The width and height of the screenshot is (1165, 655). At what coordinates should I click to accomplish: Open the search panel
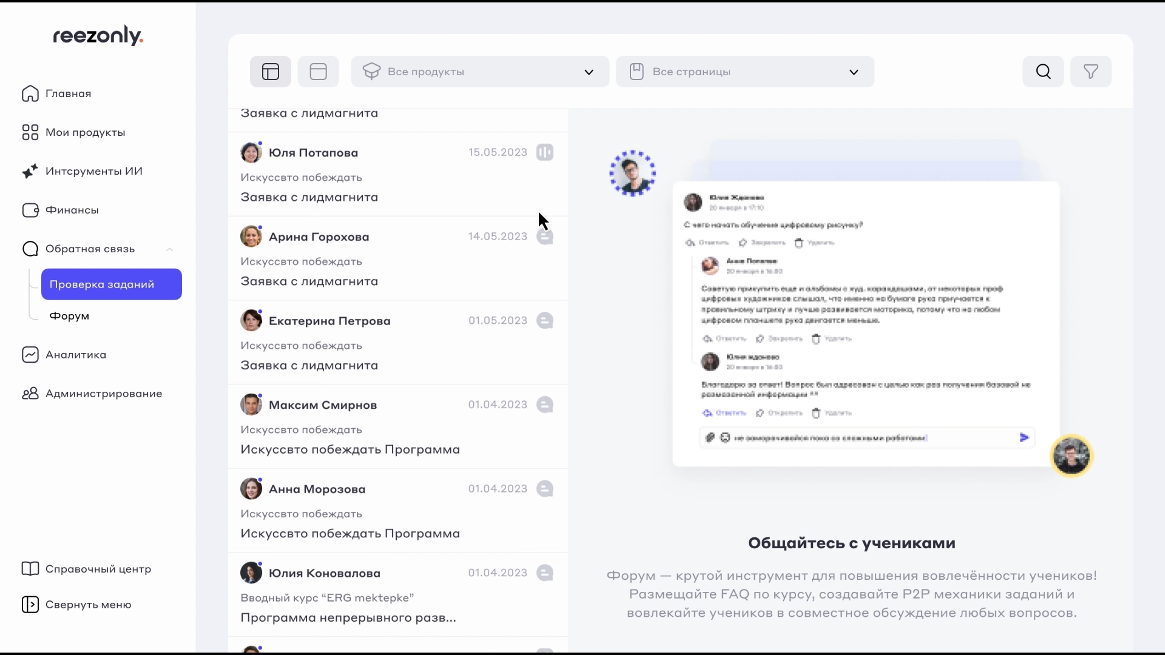coord(1043,72)
